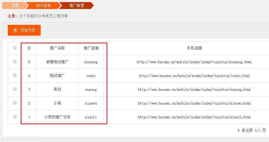
Task: Click the 吴总 name cell
Action: pyautogui.click(x=57, y=89)
